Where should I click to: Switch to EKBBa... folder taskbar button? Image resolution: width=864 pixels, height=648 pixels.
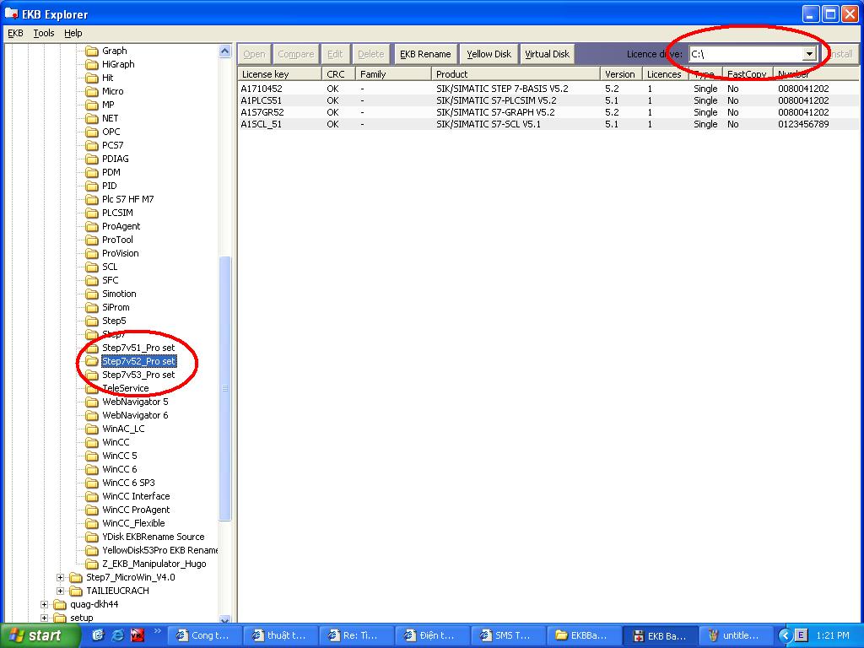pyautogui.click(x=584, y=635)
